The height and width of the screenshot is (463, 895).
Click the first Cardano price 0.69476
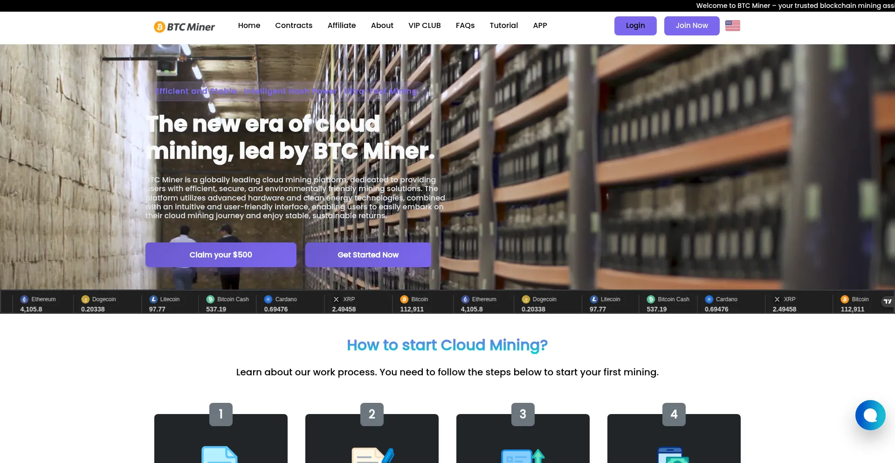276,309
